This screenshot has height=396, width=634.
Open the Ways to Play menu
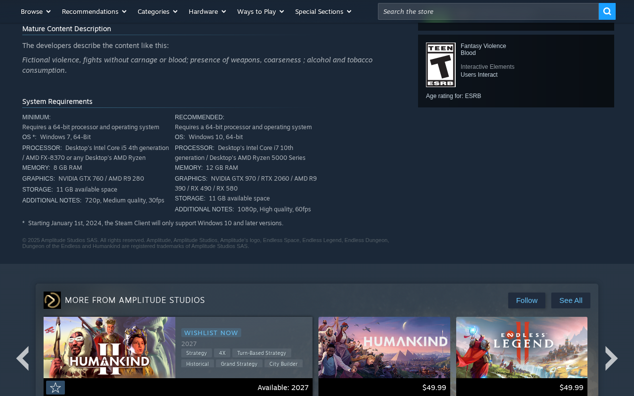261,11
